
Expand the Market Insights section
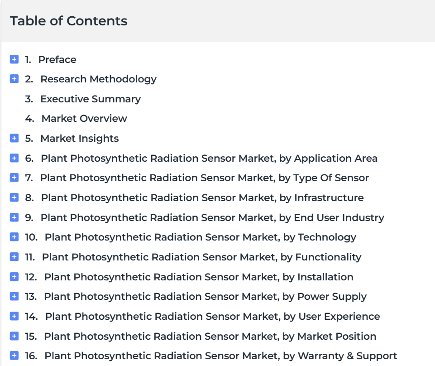14,138
